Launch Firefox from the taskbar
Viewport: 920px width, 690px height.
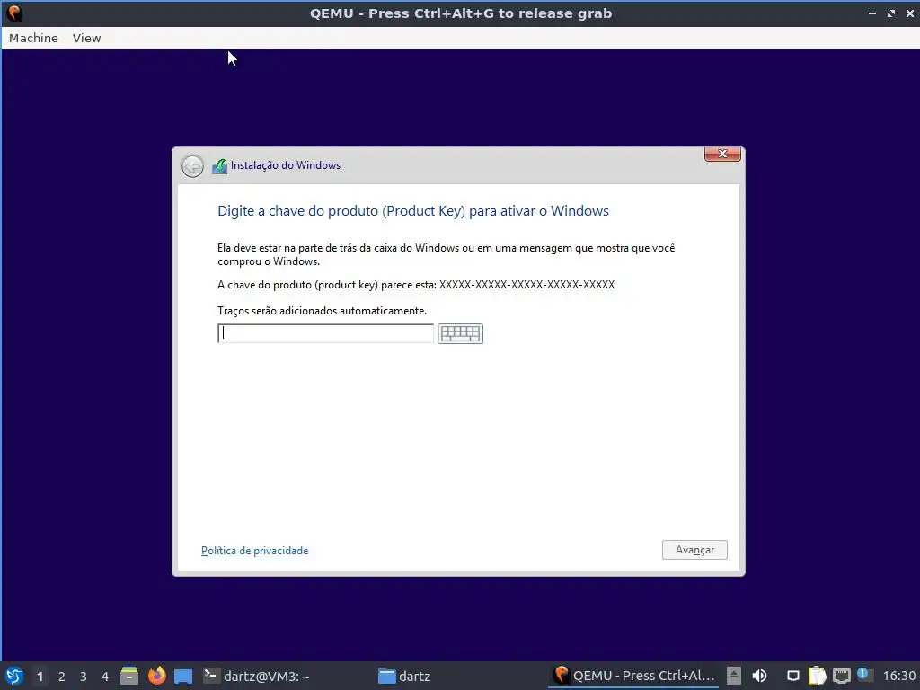tap(156, 676)
